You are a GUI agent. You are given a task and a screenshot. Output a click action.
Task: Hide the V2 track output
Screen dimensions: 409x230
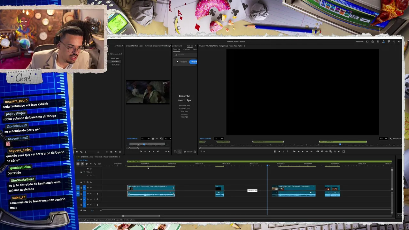click(x=91, y=182)
